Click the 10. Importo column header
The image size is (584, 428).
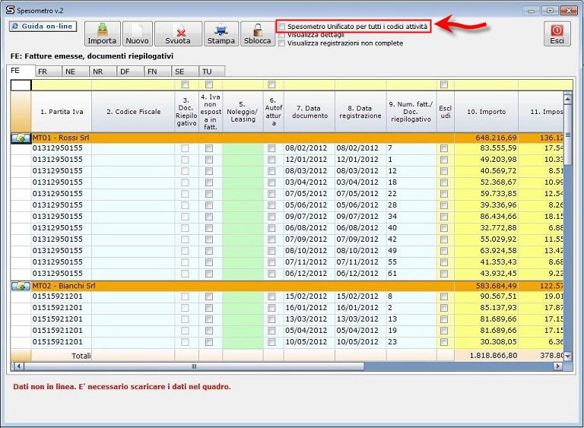click(x=487, y=112)
